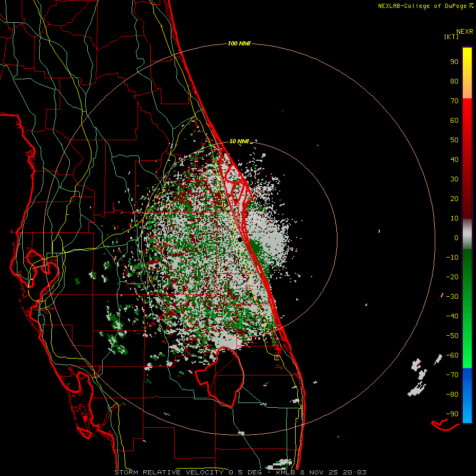Click the -90 value on velocity scale

(452, 414)
